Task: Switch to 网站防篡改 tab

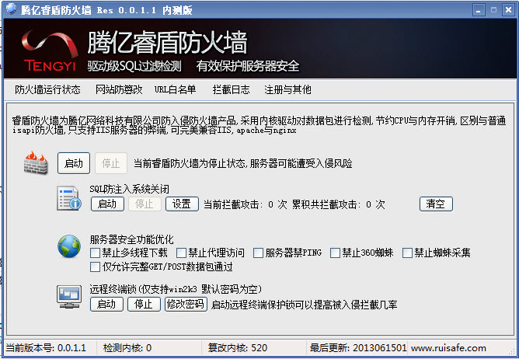Action: [x=119, y=90]
